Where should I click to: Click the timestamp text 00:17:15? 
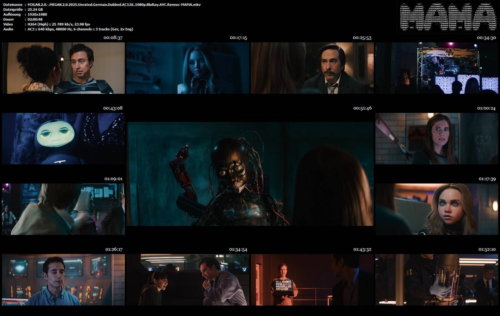point(238,37)
